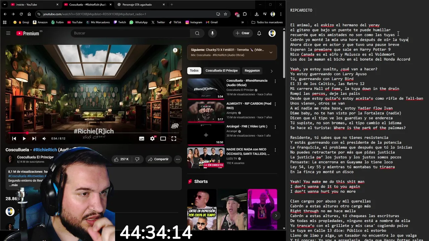Play the paused video
Image resolution: width=429 pixels, height=241 pixels.
(24, 139)
